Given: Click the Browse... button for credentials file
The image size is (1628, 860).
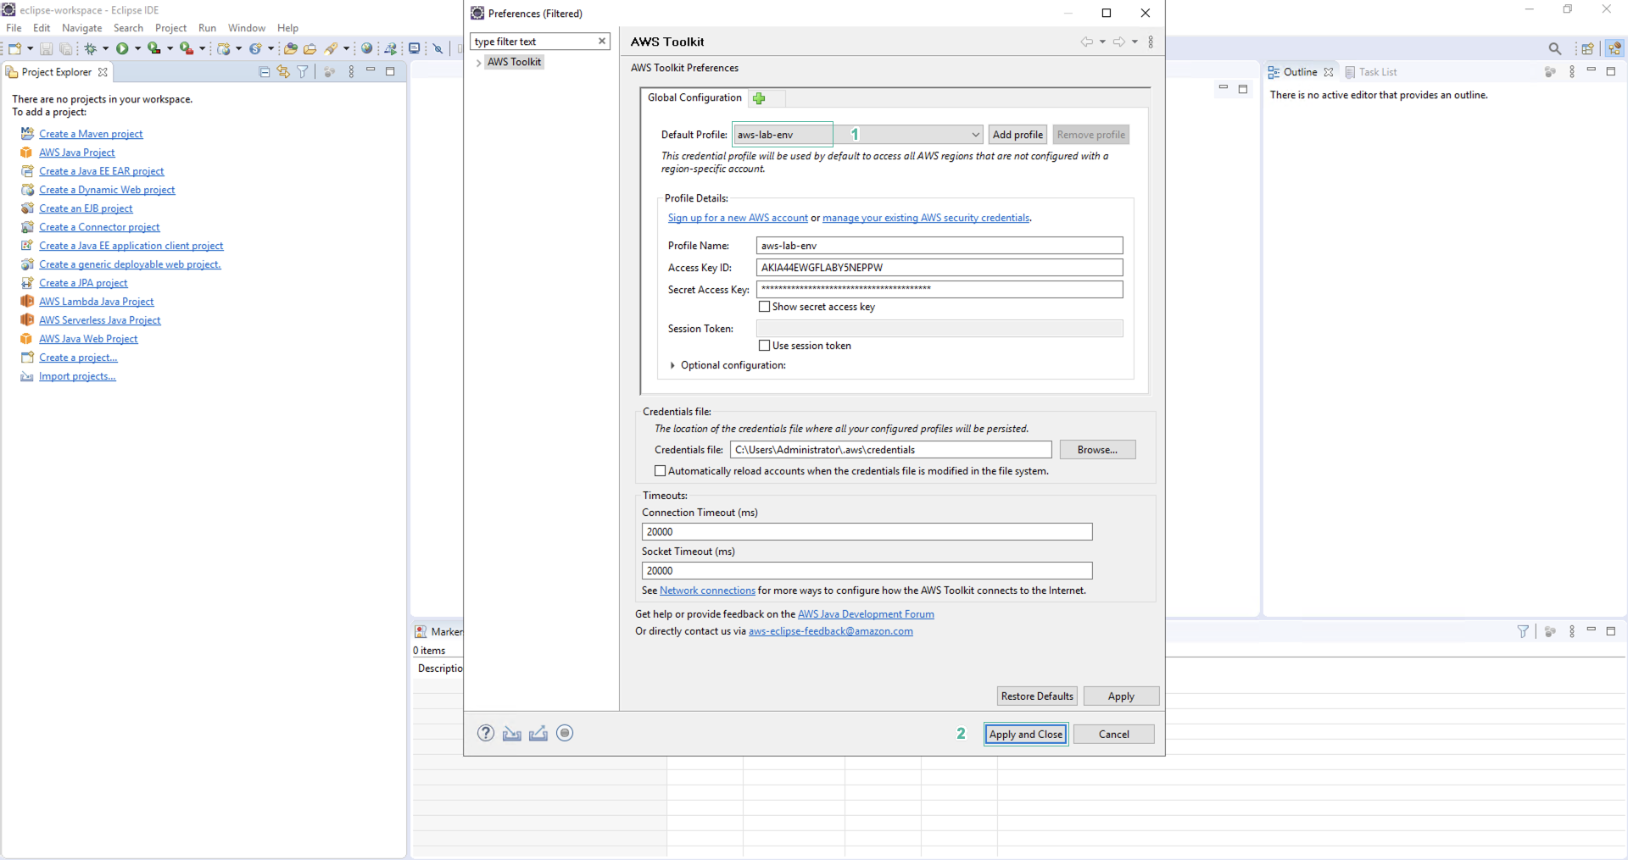Looking at the screenshot, I should 1097,450.
